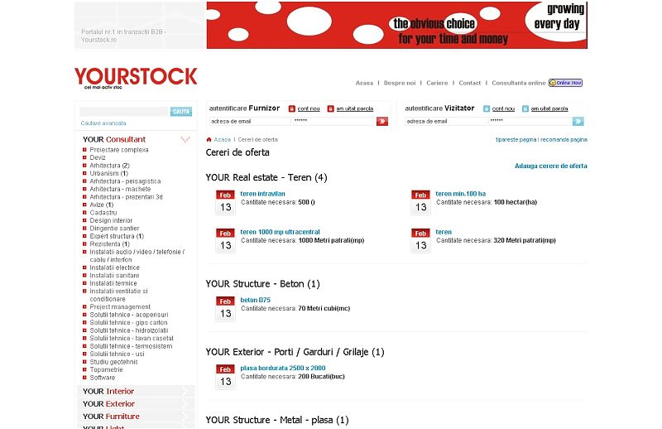Click the tipareste pagina link
This screenshot has width=662, height=429.
(x=516, y=139)
